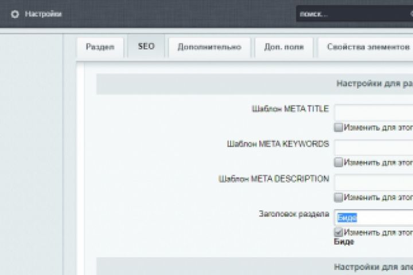Click the gear icon beside Настройки
This screenshot has width=413, height=275.
(15, 14)
